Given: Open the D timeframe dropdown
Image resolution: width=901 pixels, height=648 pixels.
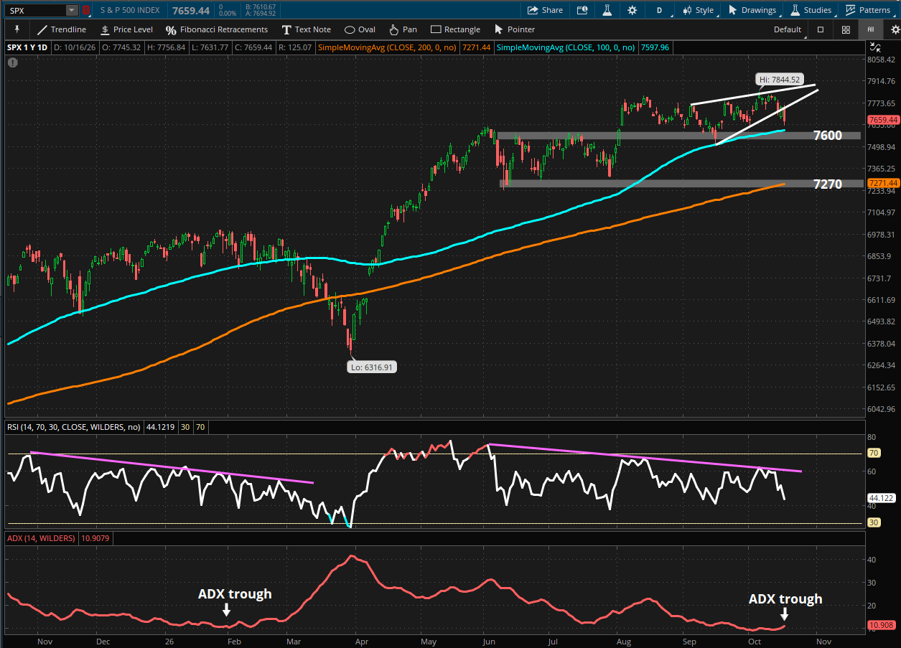Looking at the screenshot, I should click(659, 10).
